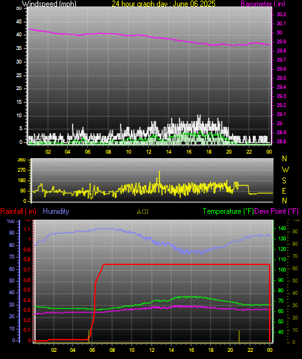
Task: Click the 28.8 barometer axis value
Action: (281, 141)
